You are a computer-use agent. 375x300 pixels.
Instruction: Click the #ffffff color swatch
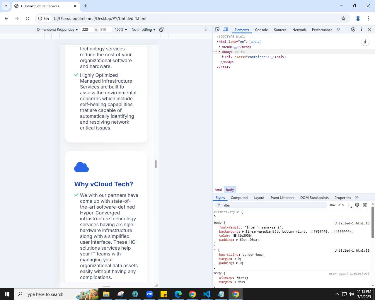[333, 231]
